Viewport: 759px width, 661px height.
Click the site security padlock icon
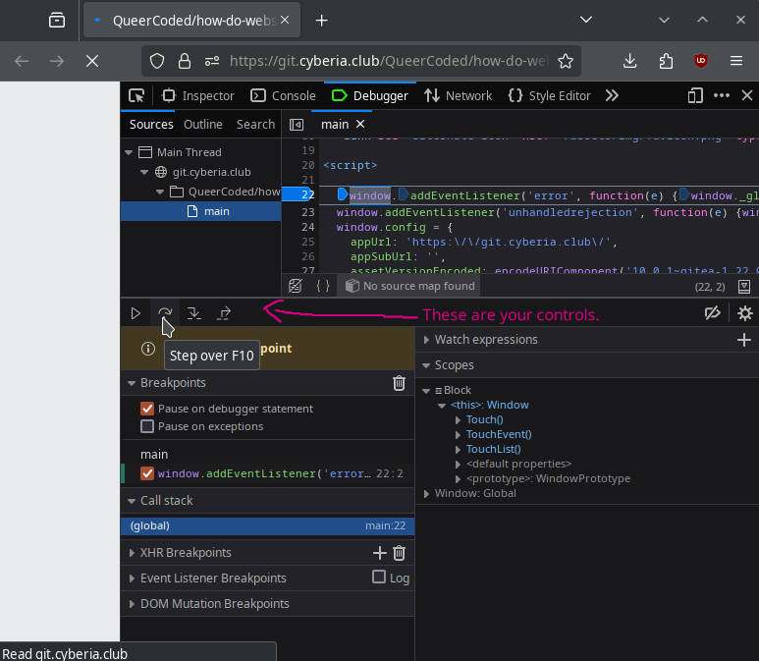(x=185, y=61)
